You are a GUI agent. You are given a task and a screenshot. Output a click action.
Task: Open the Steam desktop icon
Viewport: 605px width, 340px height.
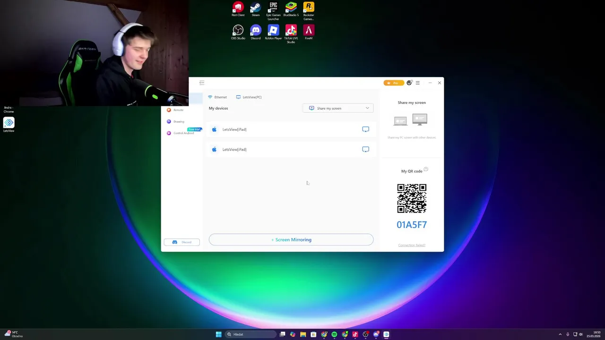[x=255, y=9]
